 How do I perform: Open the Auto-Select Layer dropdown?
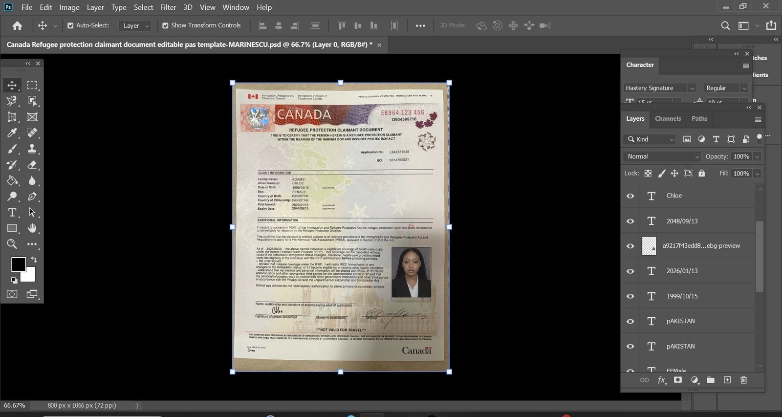135,25
